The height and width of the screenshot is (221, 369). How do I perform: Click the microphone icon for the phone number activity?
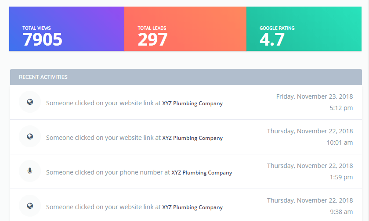tap(30, 171)
